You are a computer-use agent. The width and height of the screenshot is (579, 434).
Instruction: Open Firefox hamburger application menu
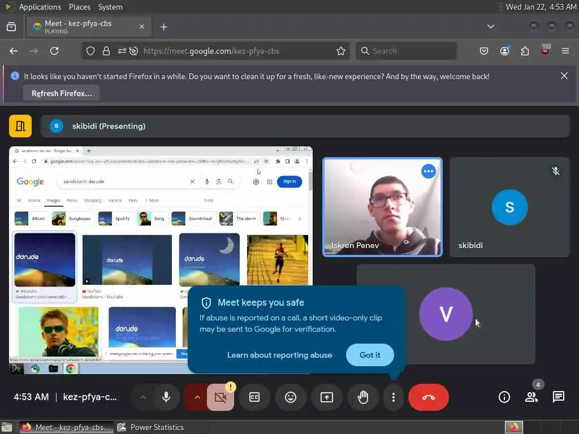(x=565, y=51)
